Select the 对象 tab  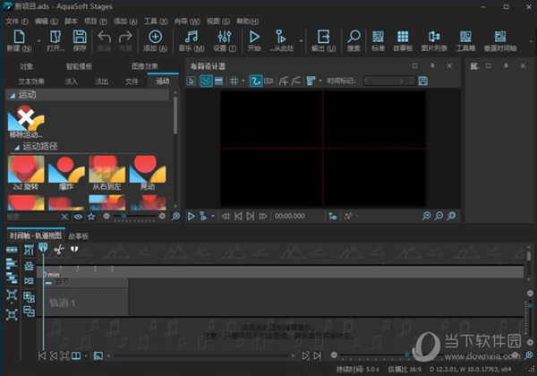pos(26,66)
